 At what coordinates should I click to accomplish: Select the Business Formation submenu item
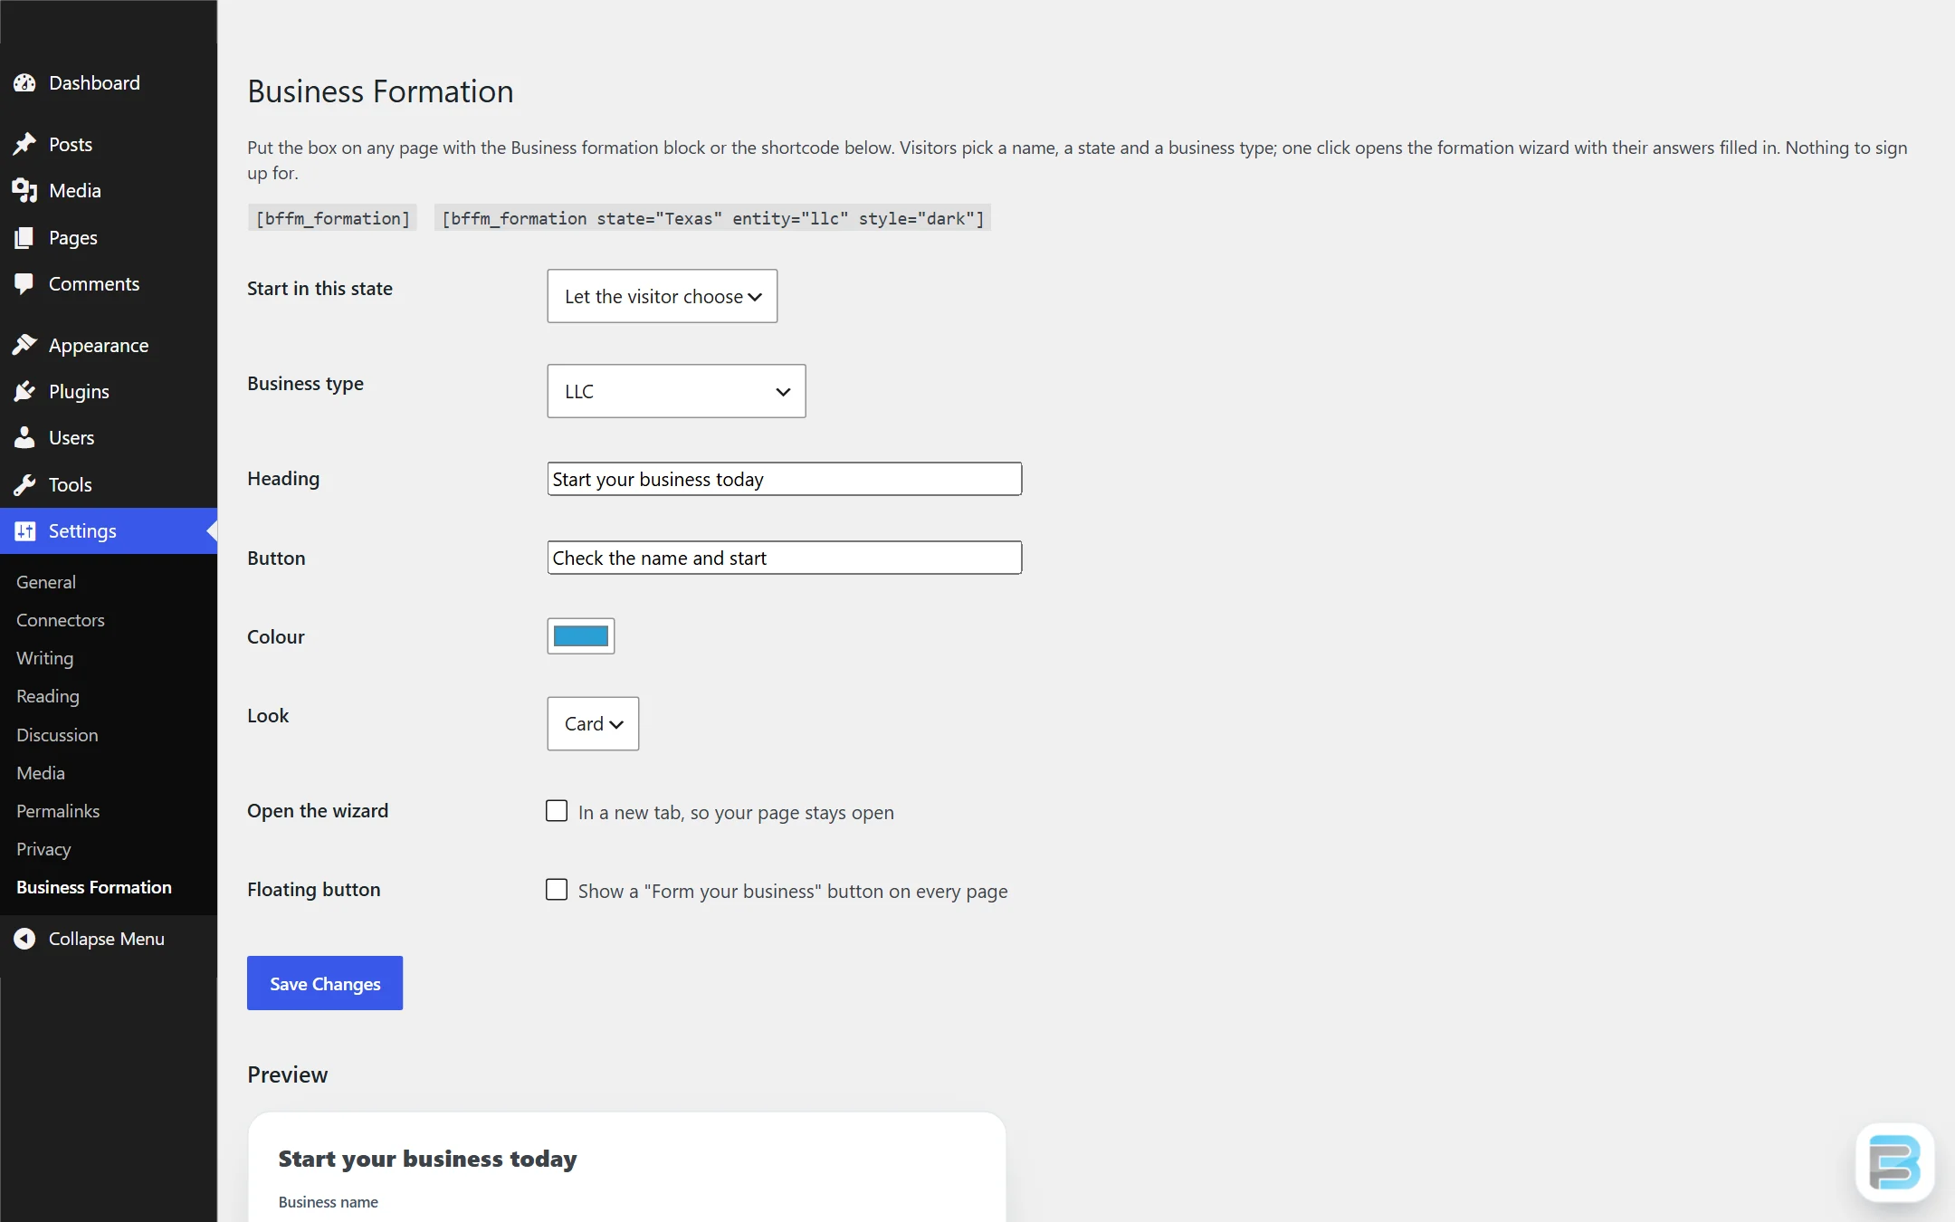click(94, 887)
